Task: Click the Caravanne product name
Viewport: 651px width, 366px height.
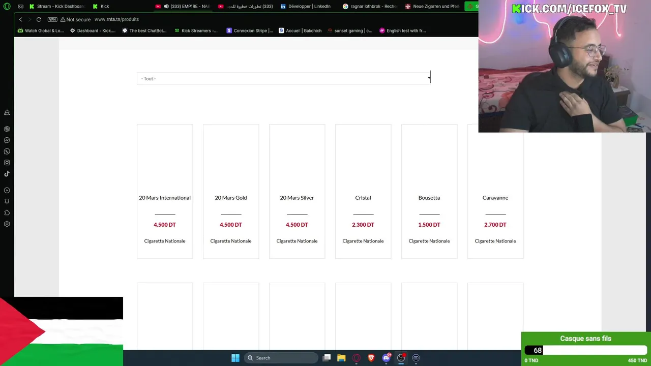Action: point(495,198)
